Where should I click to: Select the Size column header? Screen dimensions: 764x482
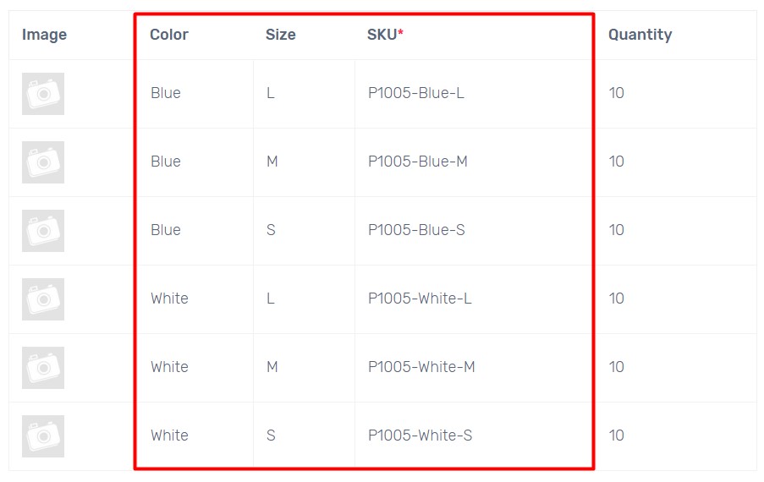[281, 35]
